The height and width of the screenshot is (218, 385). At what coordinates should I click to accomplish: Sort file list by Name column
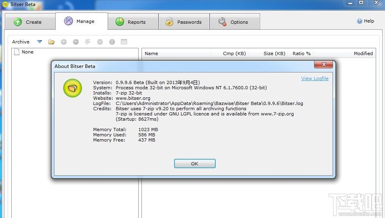click(176, 53)
